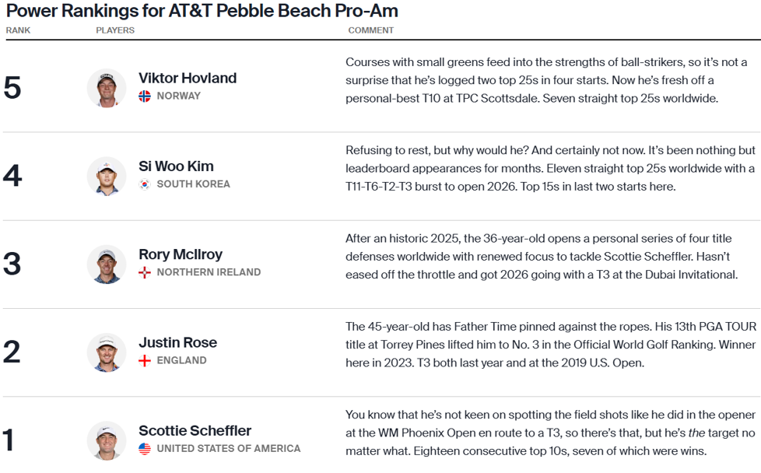Open Viktor Hovland's headshot photo

point(107,88)
